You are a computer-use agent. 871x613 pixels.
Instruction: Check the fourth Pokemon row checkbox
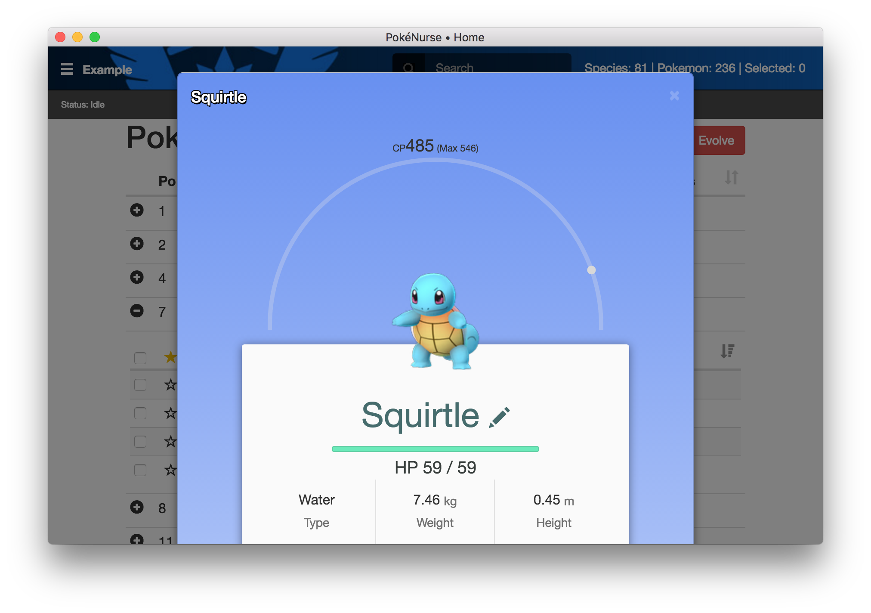(140, 470)
